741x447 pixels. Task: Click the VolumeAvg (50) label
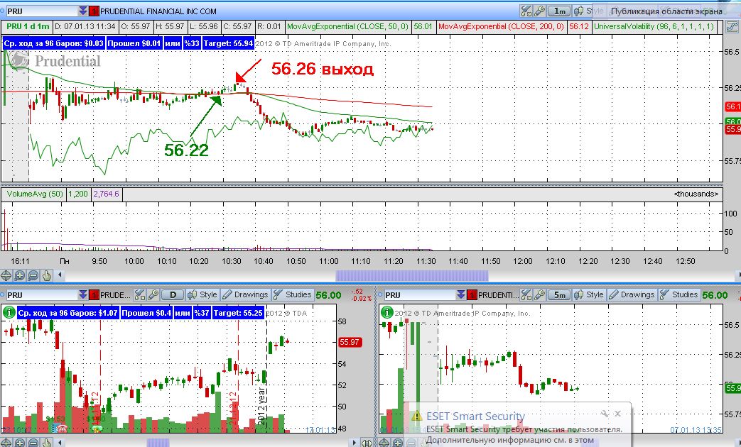click(x=35, y=194)
